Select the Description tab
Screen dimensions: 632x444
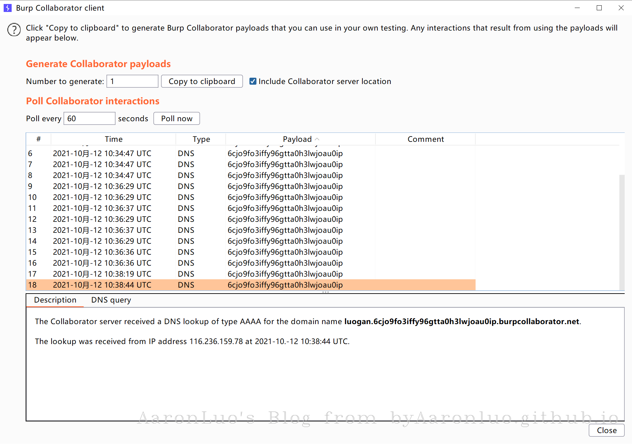point(55,300)
